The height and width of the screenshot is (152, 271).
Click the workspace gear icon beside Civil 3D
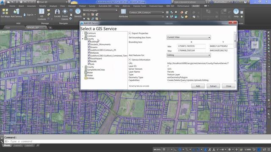point(38,2)
